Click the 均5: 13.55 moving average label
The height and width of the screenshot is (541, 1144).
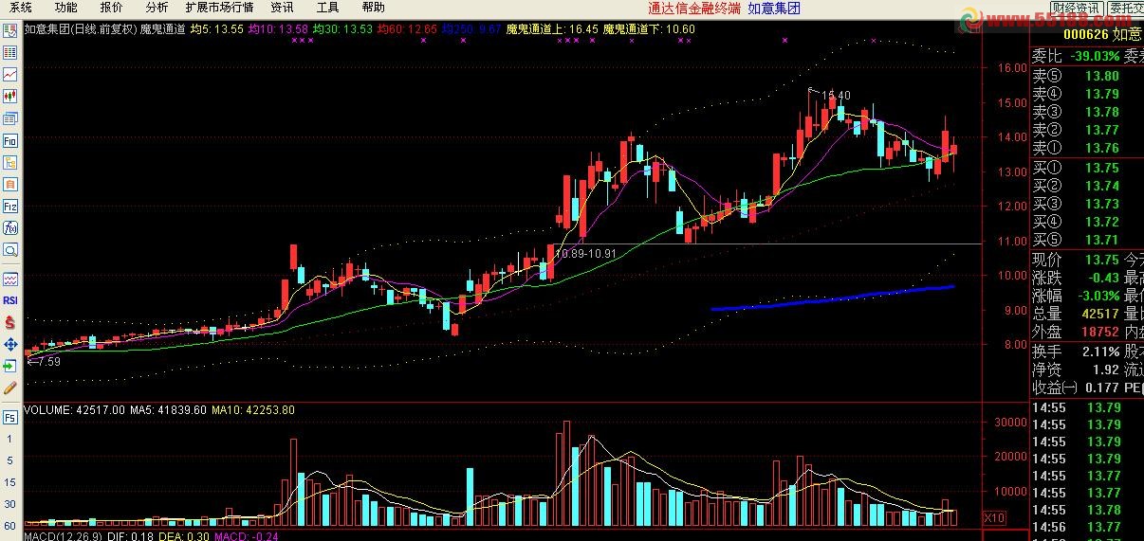tap(216, 29)
